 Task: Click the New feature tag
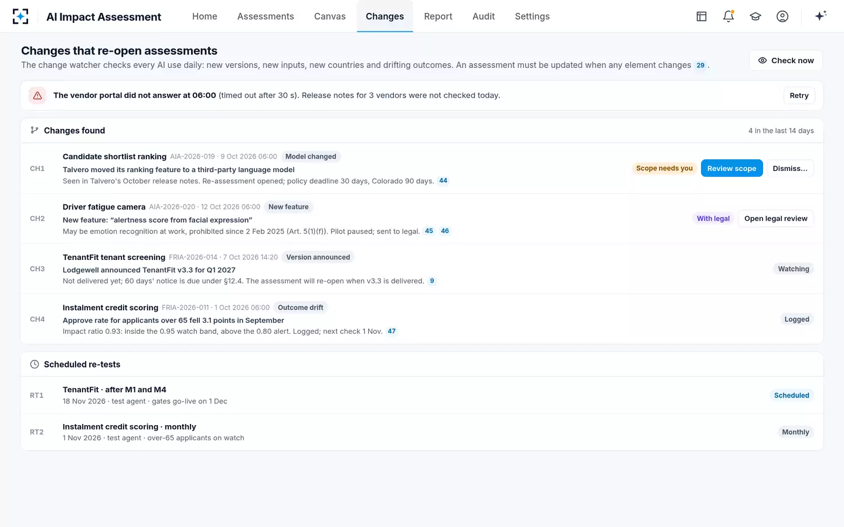click(288, 207)
